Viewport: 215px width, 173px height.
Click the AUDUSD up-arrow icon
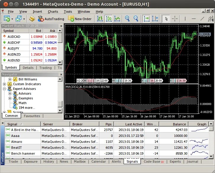pos(4,60)
